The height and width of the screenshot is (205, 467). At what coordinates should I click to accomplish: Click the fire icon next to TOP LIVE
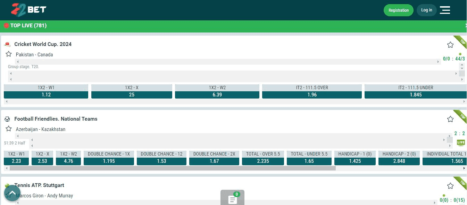6,25
